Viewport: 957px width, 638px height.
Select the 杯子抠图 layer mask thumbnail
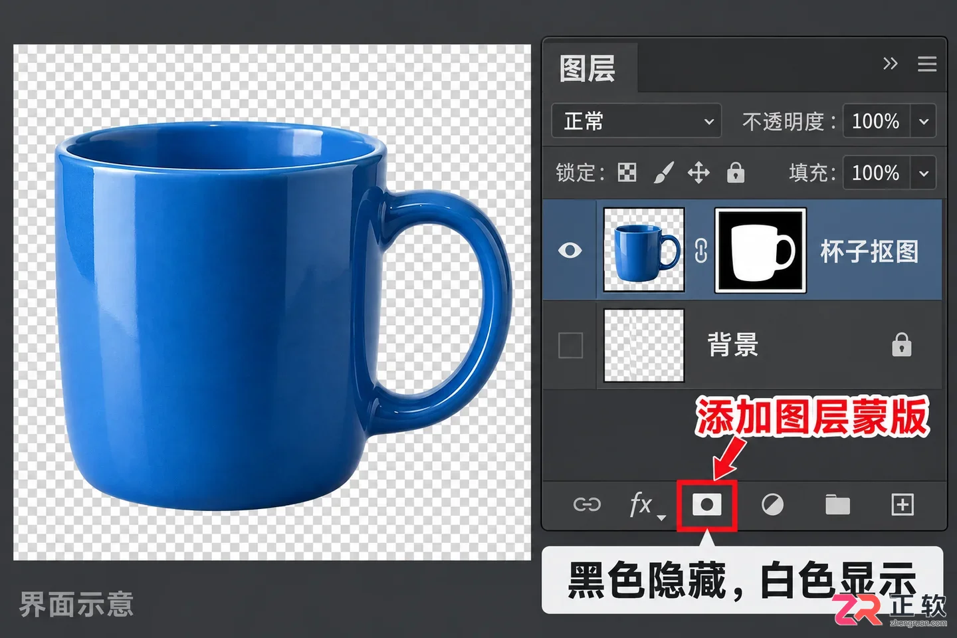tap(760, 250)
